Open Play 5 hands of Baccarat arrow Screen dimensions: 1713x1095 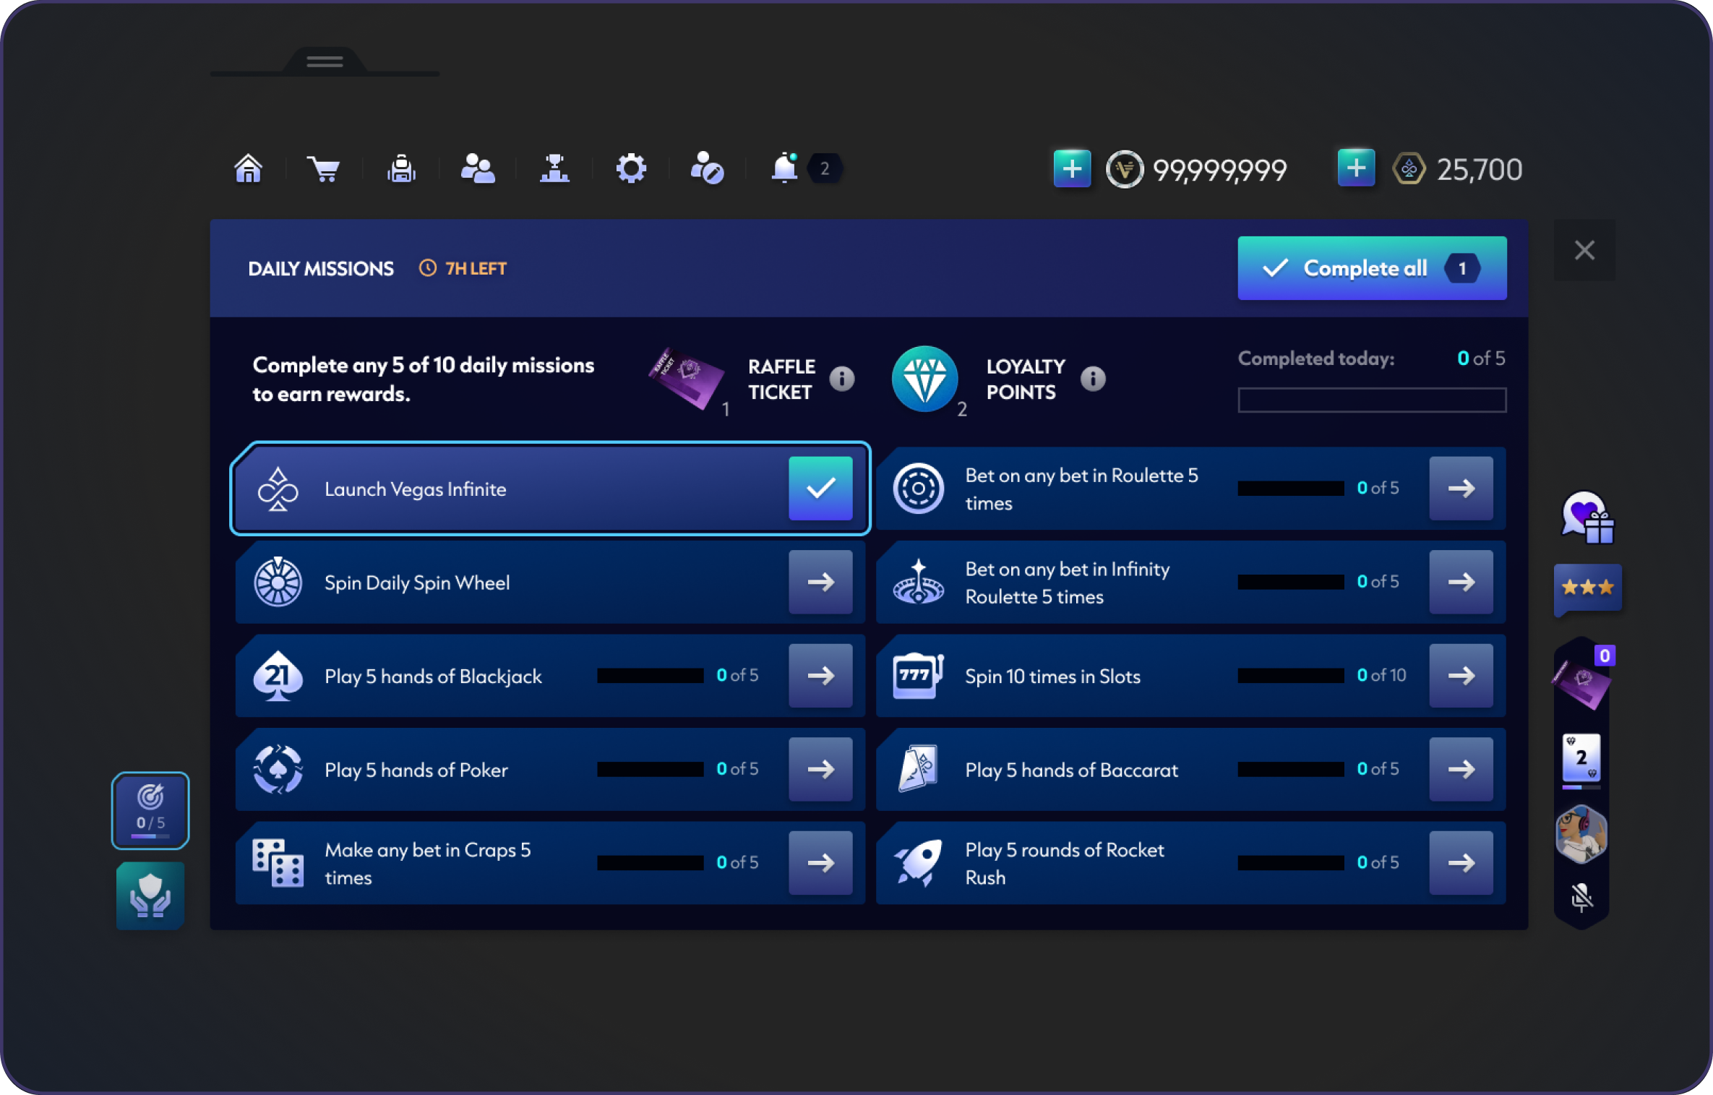coord(1461,769)
